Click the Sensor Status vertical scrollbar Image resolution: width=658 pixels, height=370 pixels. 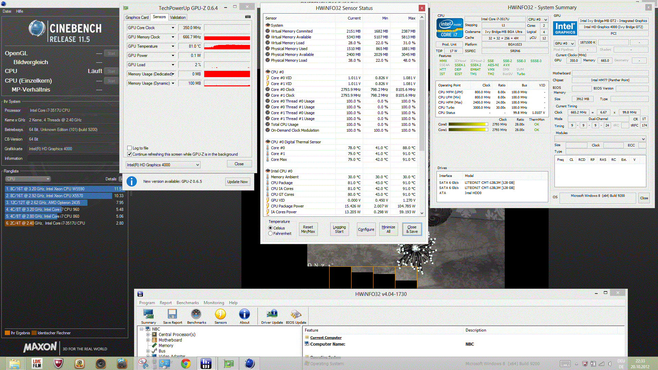[422, 115]
